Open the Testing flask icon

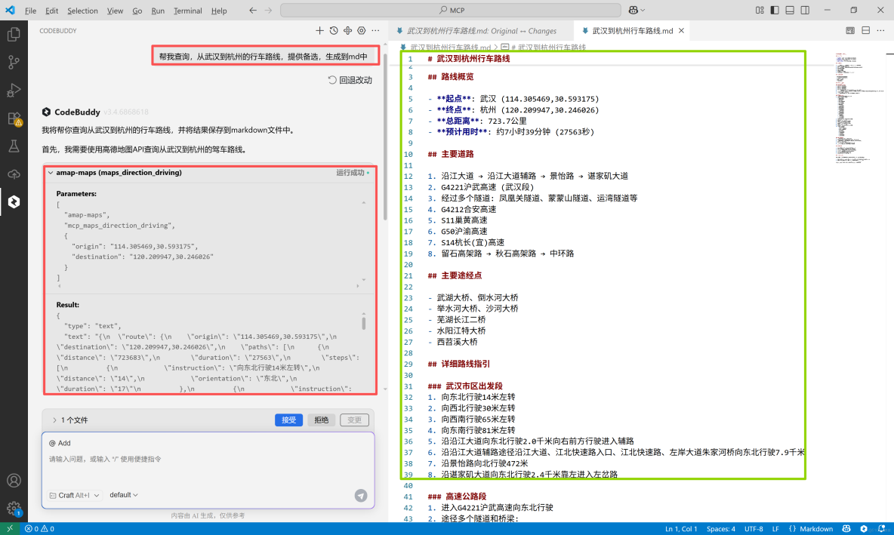(x=13, y=146)
